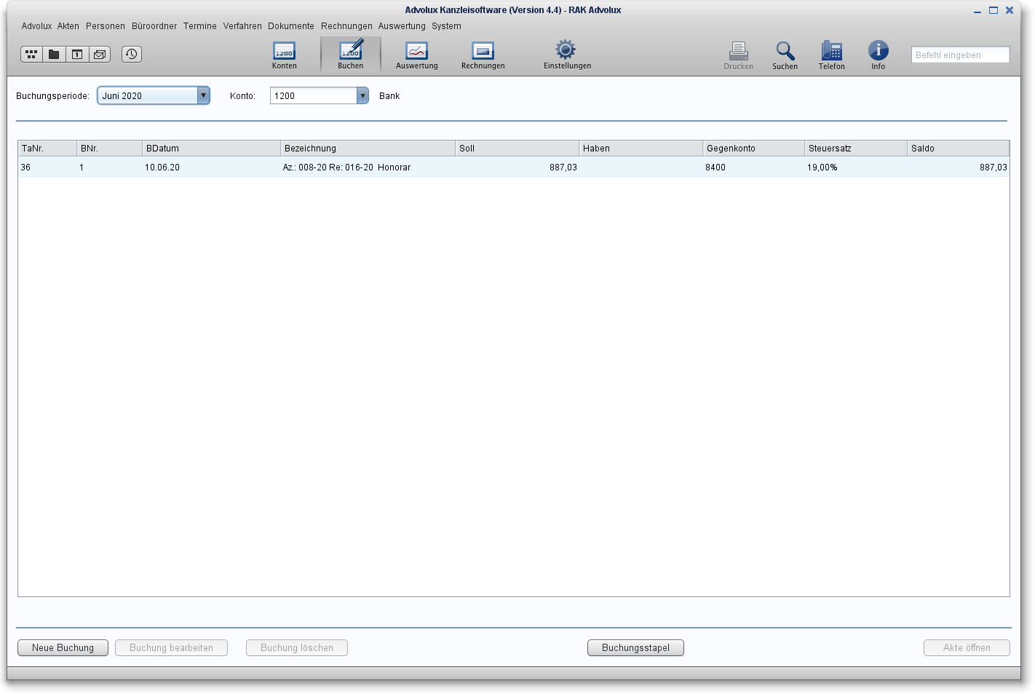
Task: Click the Gegenkonto column header
Action: pyautogui.click(x=753, y=148)
